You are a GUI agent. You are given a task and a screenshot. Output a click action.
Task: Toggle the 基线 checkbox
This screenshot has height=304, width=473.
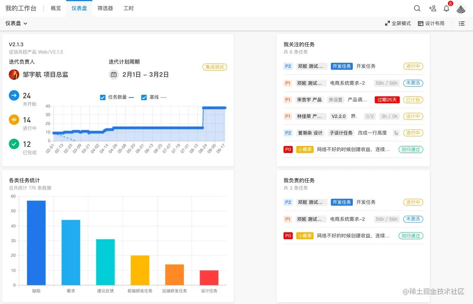(x=144, y=97)
